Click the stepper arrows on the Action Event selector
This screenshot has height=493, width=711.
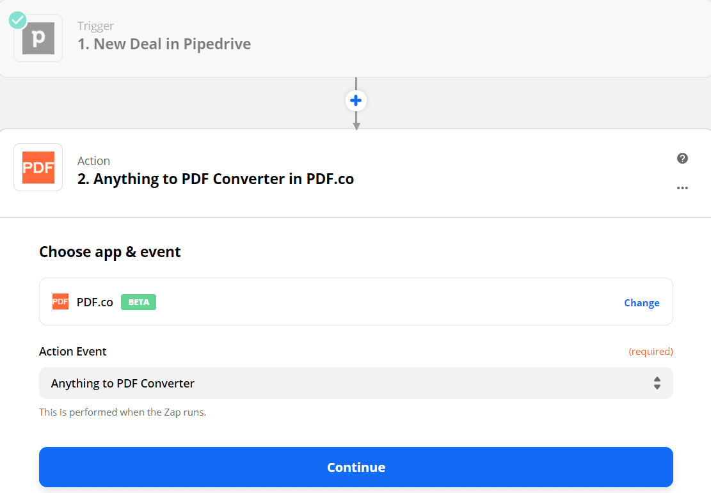click(657, 383)
